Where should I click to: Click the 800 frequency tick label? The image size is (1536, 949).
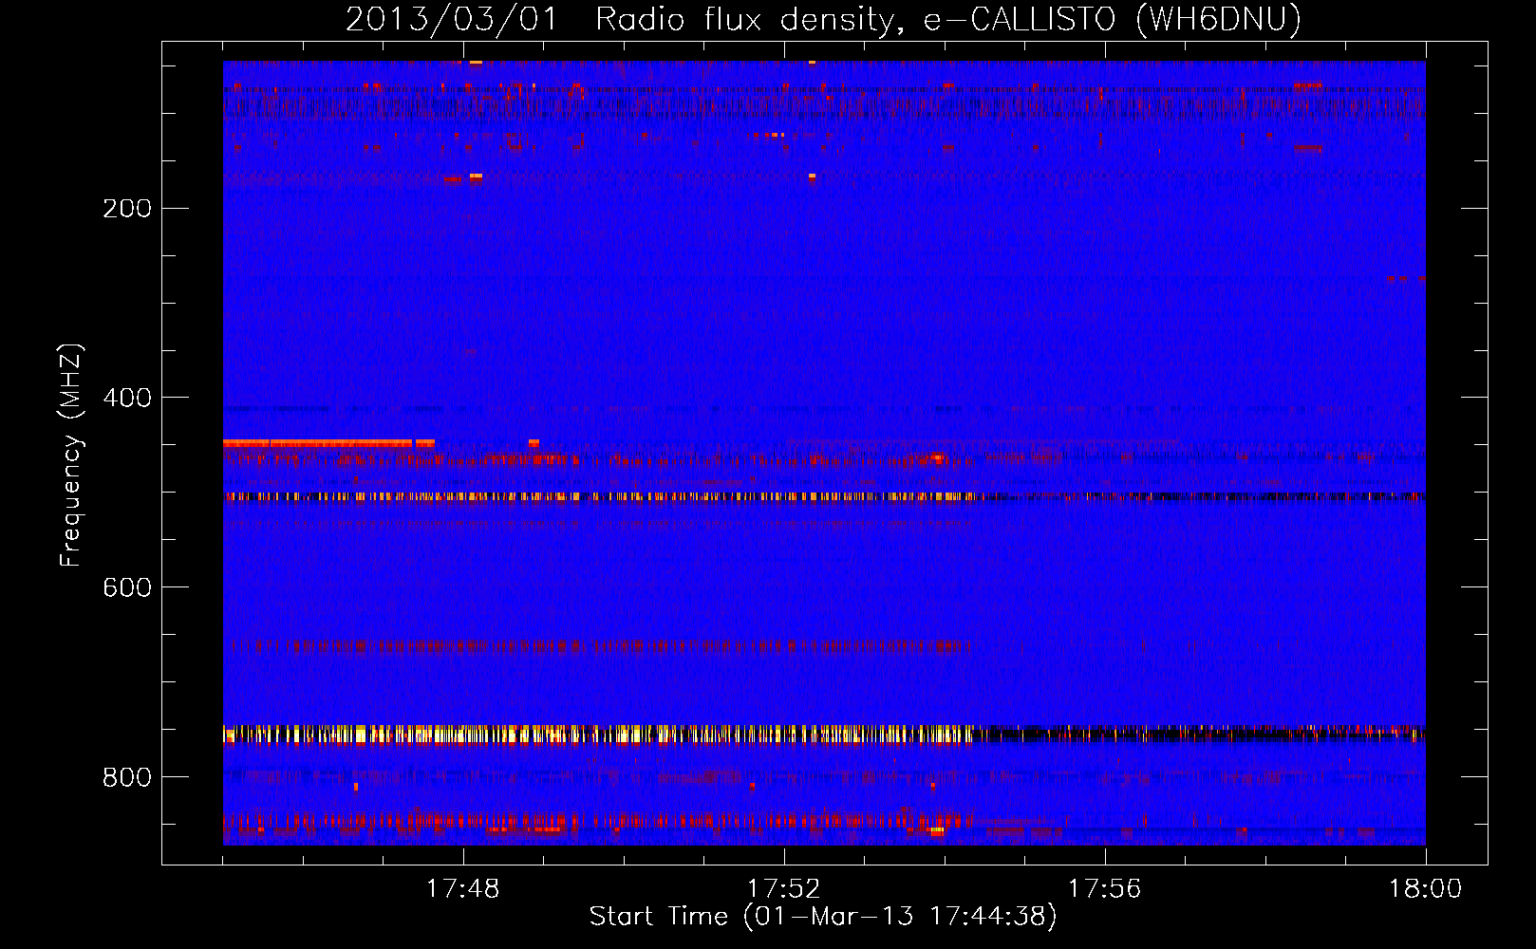tap(127, 777)
